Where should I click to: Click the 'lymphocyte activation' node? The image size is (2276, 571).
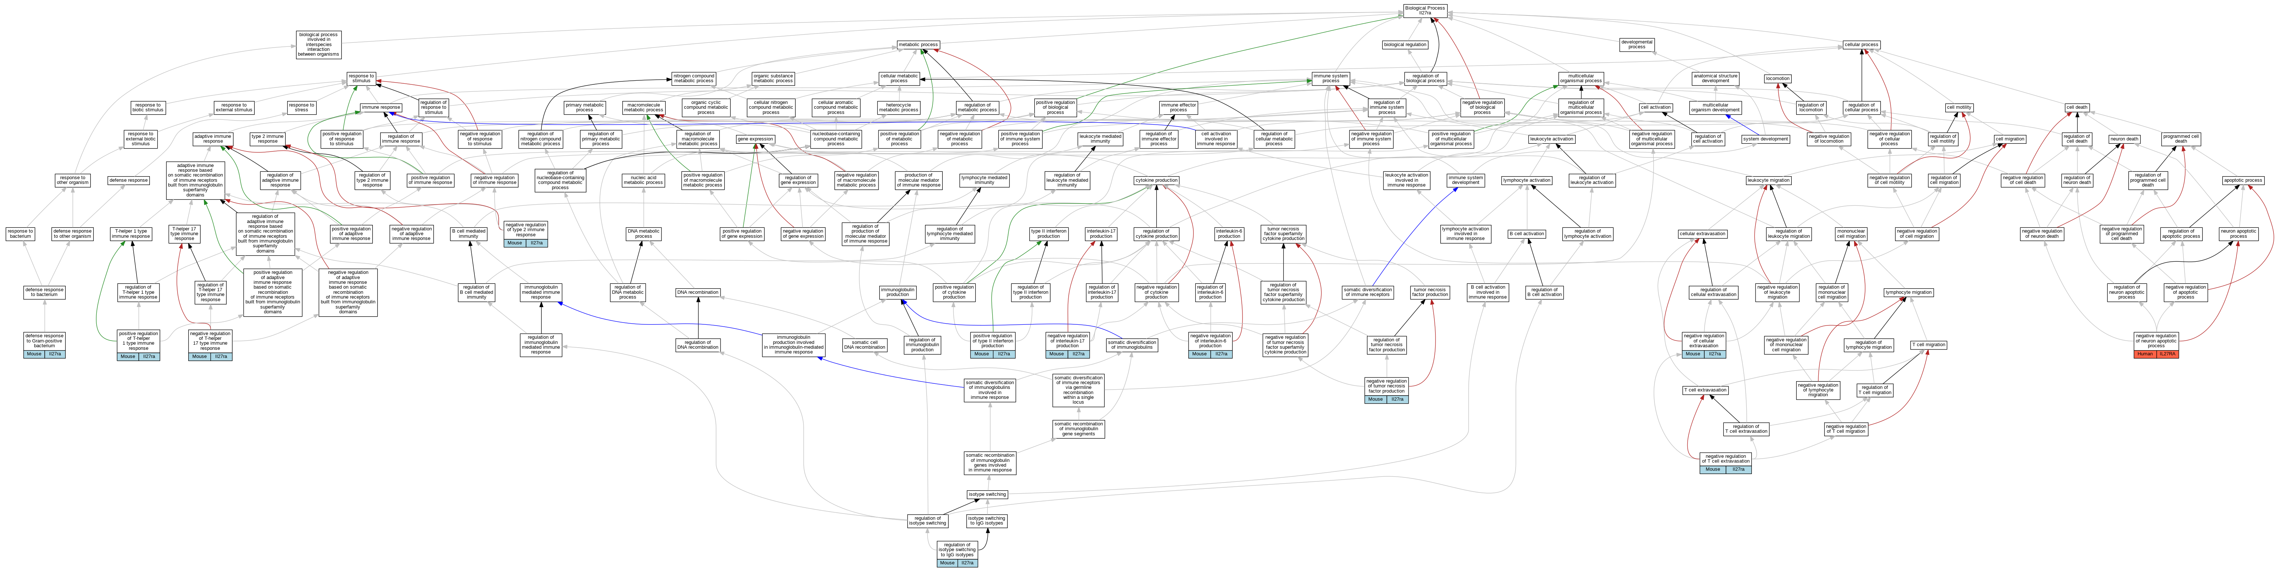(x=1527, y=180)
